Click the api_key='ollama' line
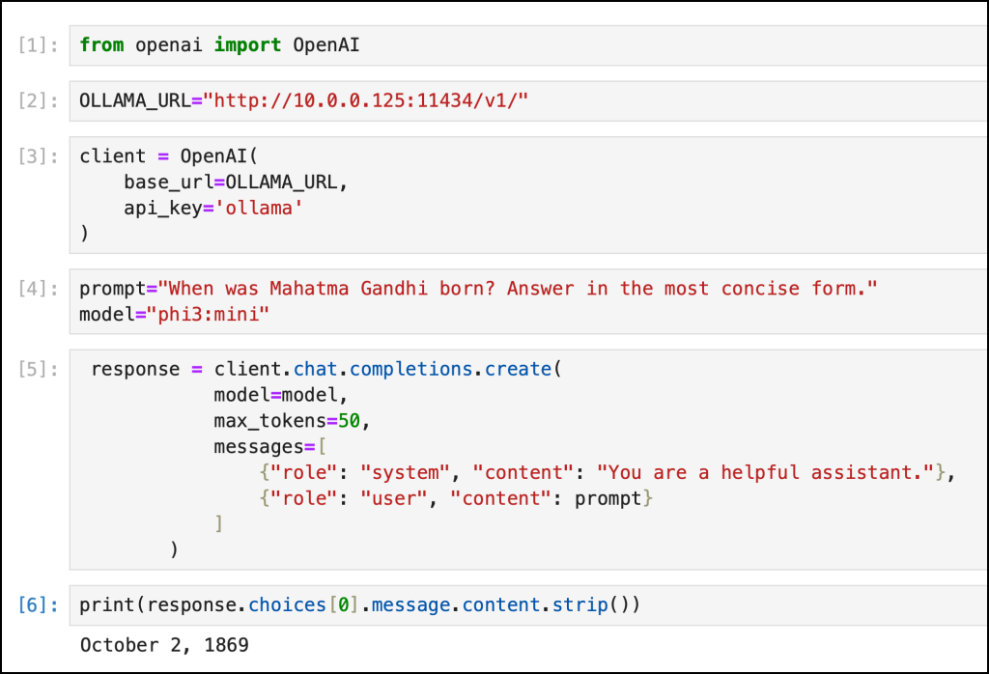The height and width of the screenshot is (674, 989). tap(213, 209)
